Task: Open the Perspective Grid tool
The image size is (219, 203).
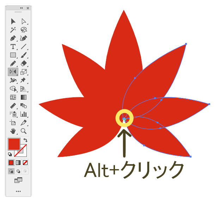Action: pos(24,89)
